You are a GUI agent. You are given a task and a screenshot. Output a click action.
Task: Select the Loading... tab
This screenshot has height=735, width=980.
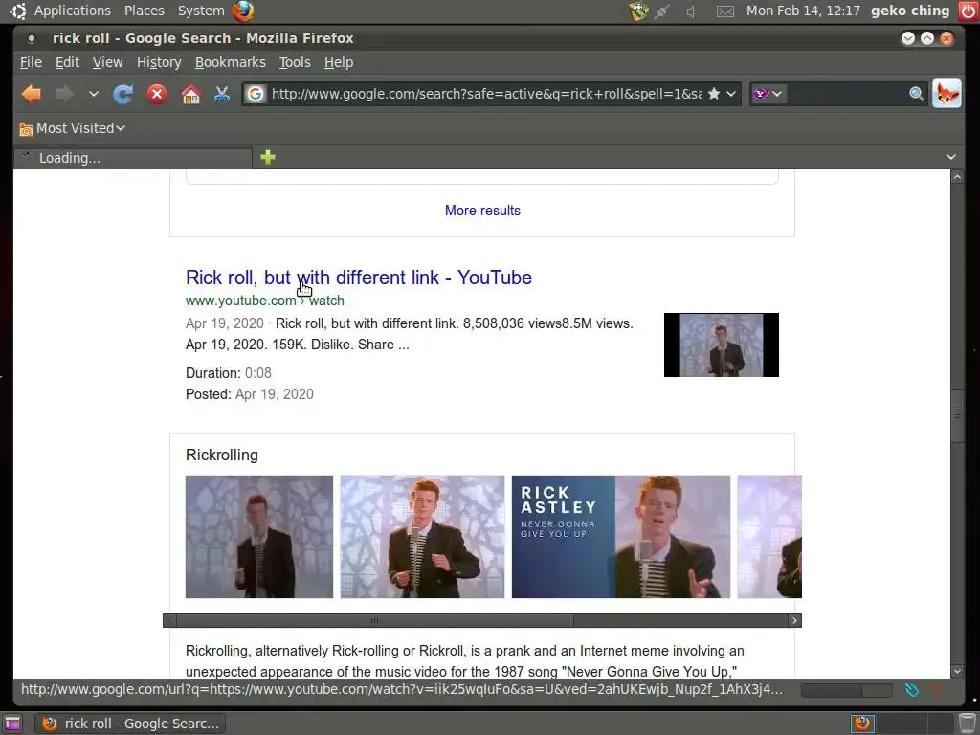(132, 158)
